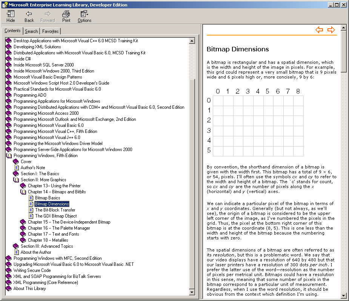The image size is (349, 301).
Task: Open Chapter 15 The Device-Independent Bitmap
Action: click(x=69, y=222)
